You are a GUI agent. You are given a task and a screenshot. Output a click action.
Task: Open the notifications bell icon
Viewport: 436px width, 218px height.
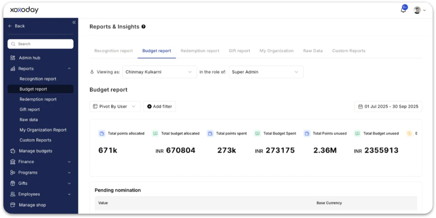pyautogui.click(x=403, y=10)
